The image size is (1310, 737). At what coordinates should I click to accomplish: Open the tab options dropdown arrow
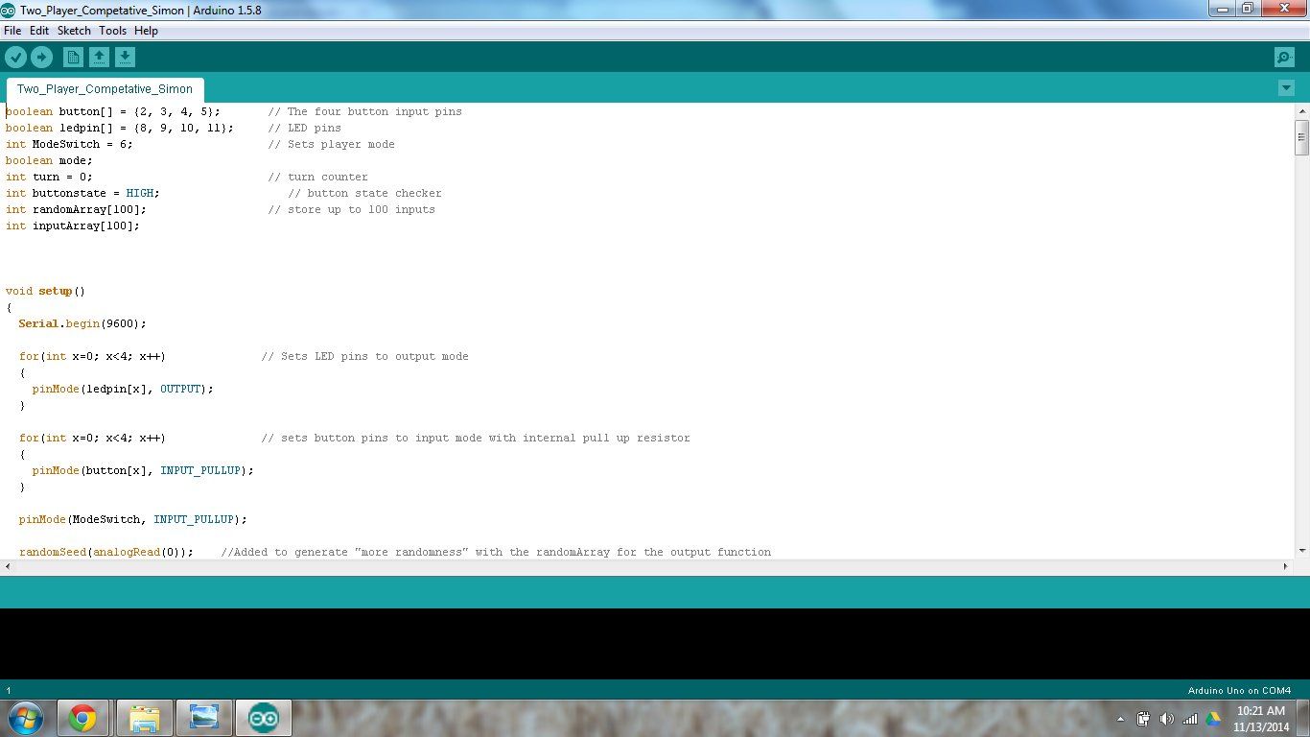pos(1286,88)
